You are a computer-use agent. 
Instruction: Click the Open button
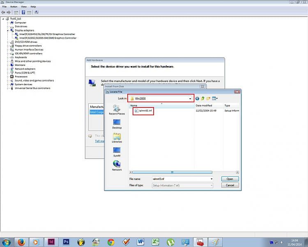pyautogui.click(x=230, y=179)
